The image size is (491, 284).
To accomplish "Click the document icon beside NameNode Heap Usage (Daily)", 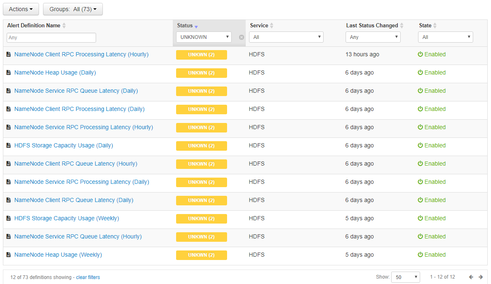I will point(8,72).
